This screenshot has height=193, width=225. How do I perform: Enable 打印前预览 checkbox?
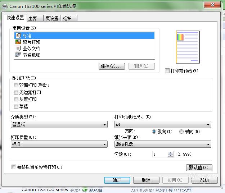[167, 71]
